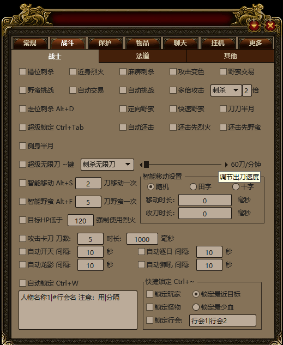Enable 自动龙影 checkbox
This screenshot has height=345, width=283.
22,265
